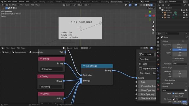Toggle viewport visibility eye for Light
Image resolution: width=189 pixels, height=106 pixels.
184,18
